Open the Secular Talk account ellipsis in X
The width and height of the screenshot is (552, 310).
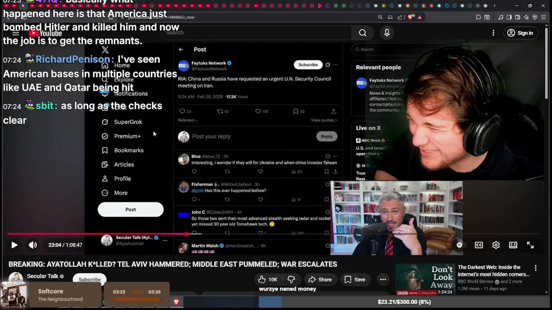(x=165, y=240)
